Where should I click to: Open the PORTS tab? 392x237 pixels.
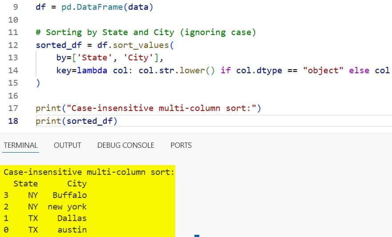[181, 145]
